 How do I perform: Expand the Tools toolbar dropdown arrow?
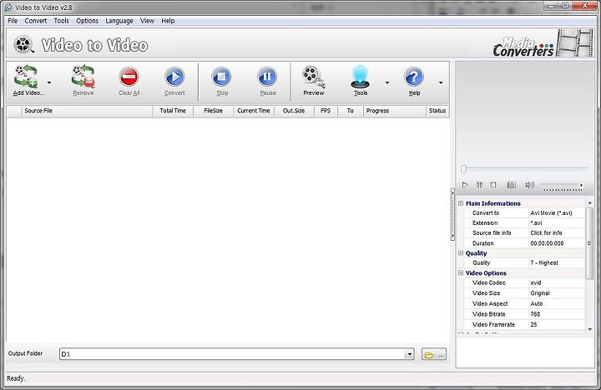click(387, 82)
